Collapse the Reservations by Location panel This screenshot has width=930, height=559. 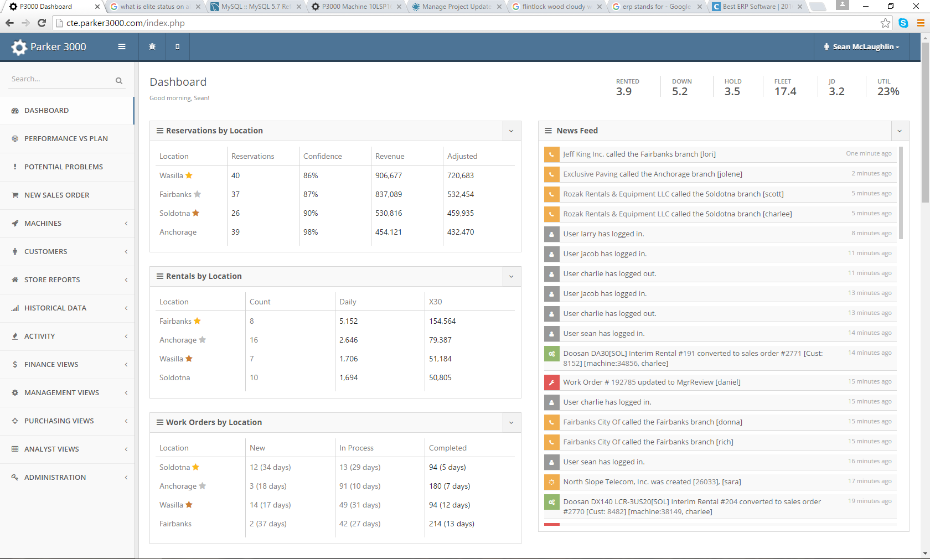pyautogui.click(x=511, y=131)
